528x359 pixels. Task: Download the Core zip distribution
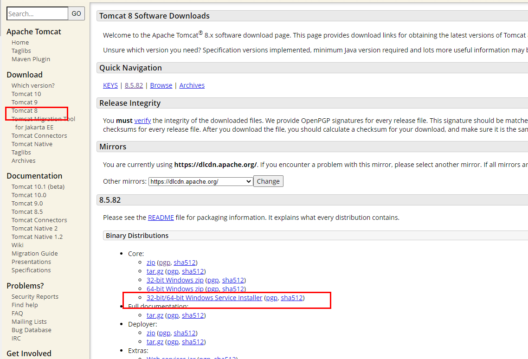coord(151,263)
